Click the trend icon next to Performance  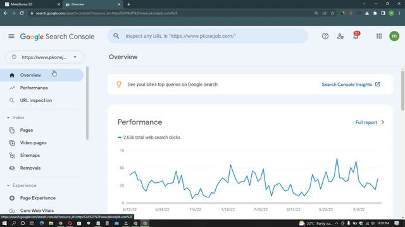pyautogui.click(x=12, y=88)
